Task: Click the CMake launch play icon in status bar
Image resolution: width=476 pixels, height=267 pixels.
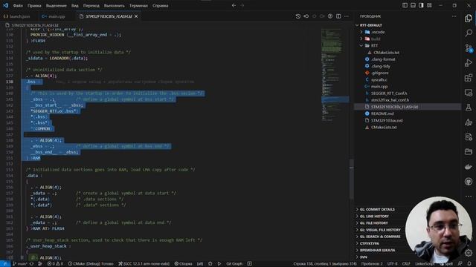Action: pyautogui.click(x=219, y=264)
